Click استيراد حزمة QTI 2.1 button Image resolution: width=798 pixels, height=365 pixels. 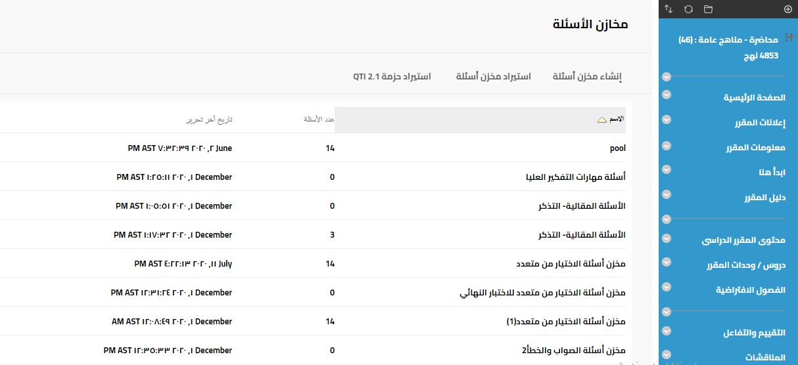392,77
